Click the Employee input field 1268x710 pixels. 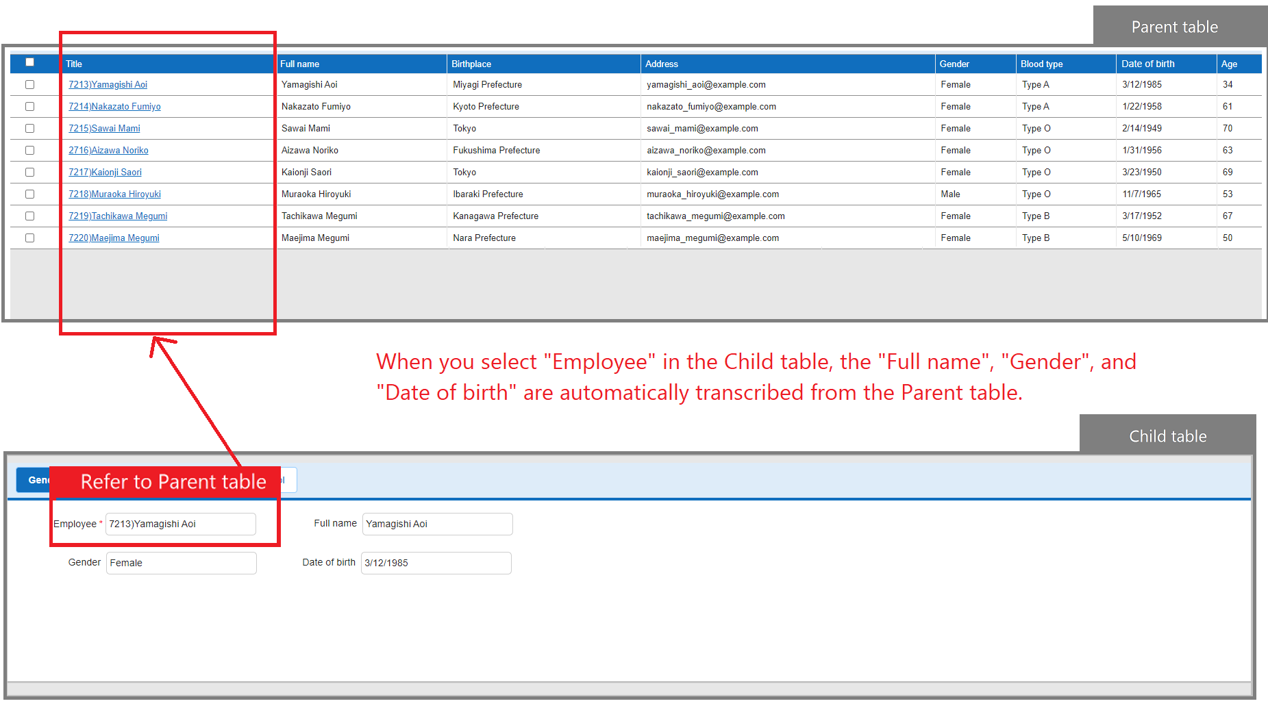(x=181, y=524)
